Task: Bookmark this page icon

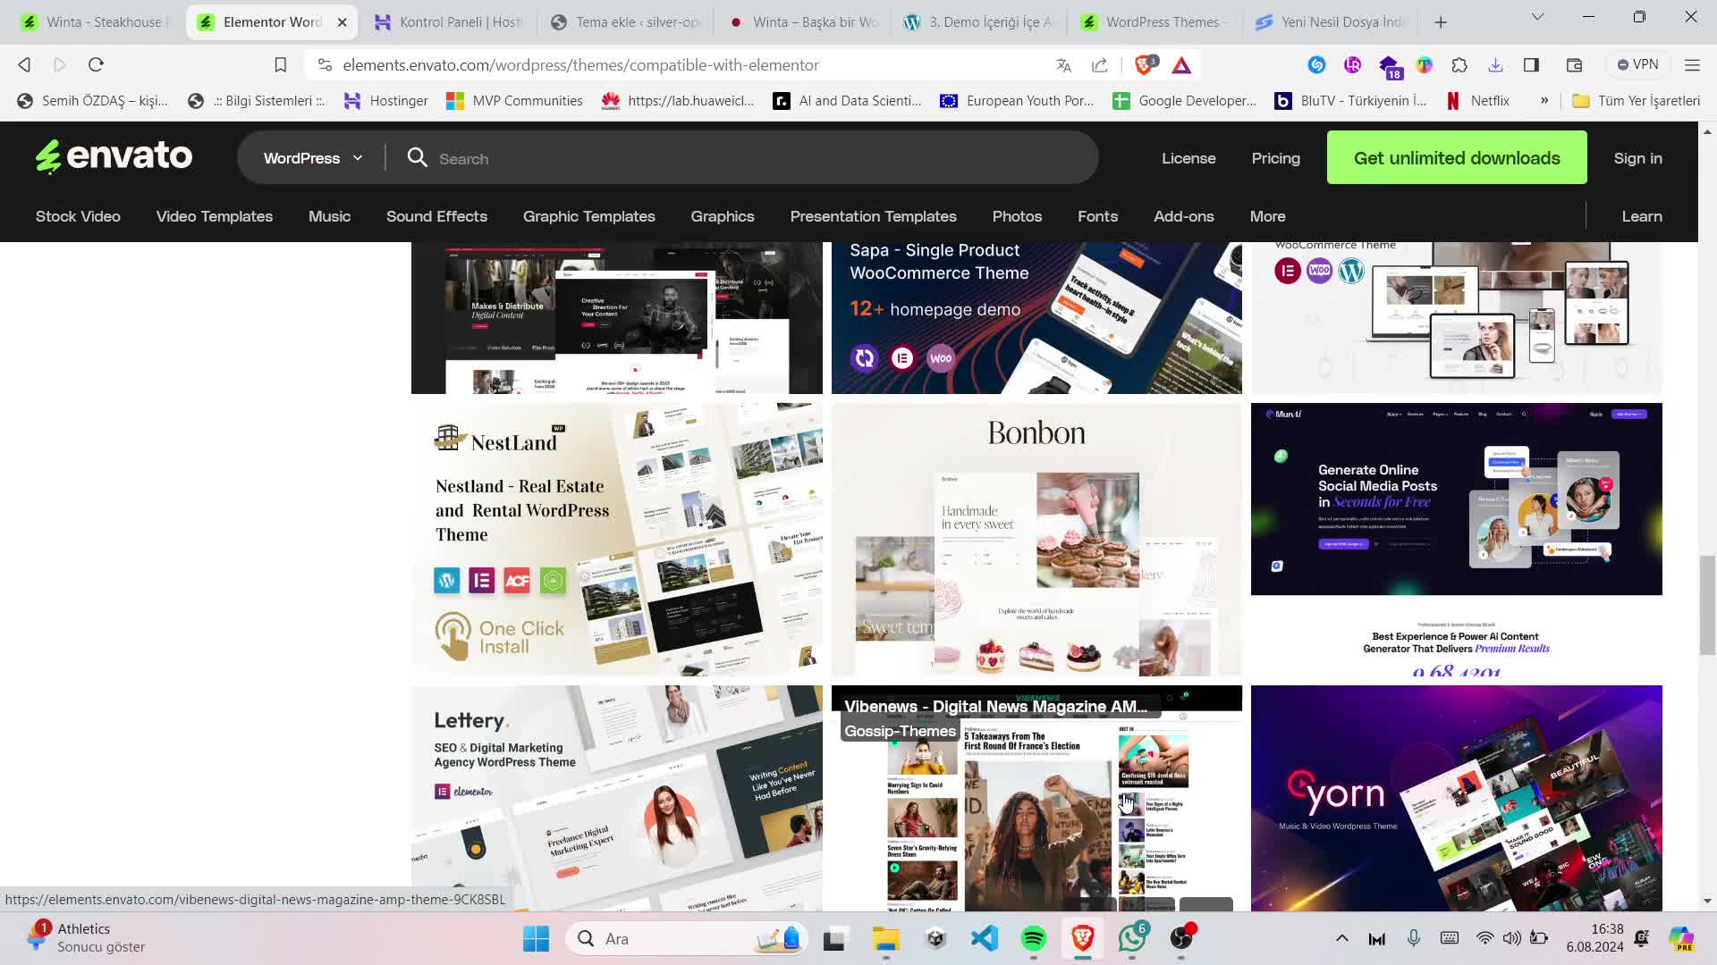Action: pyautogui.click(x=280, y=64)
